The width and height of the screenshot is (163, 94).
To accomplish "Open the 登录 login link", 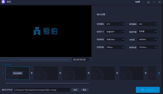I will pyautogui.click(x=9, y=2).
